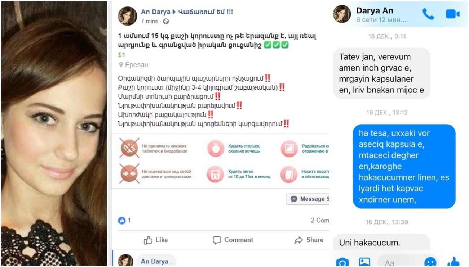Open the camera icon in message bar

pyautogui.click(x=342, y=262)
